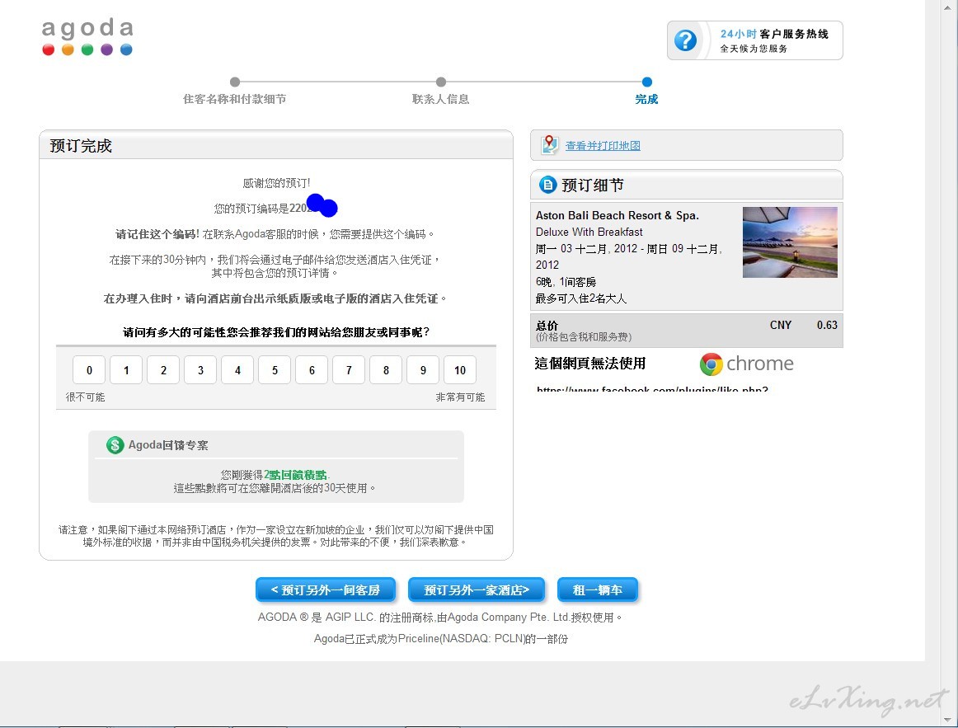The width and height of the screenshot is (958, 728).
Task: Click the Agoda logo
Action: click(87, 36)
